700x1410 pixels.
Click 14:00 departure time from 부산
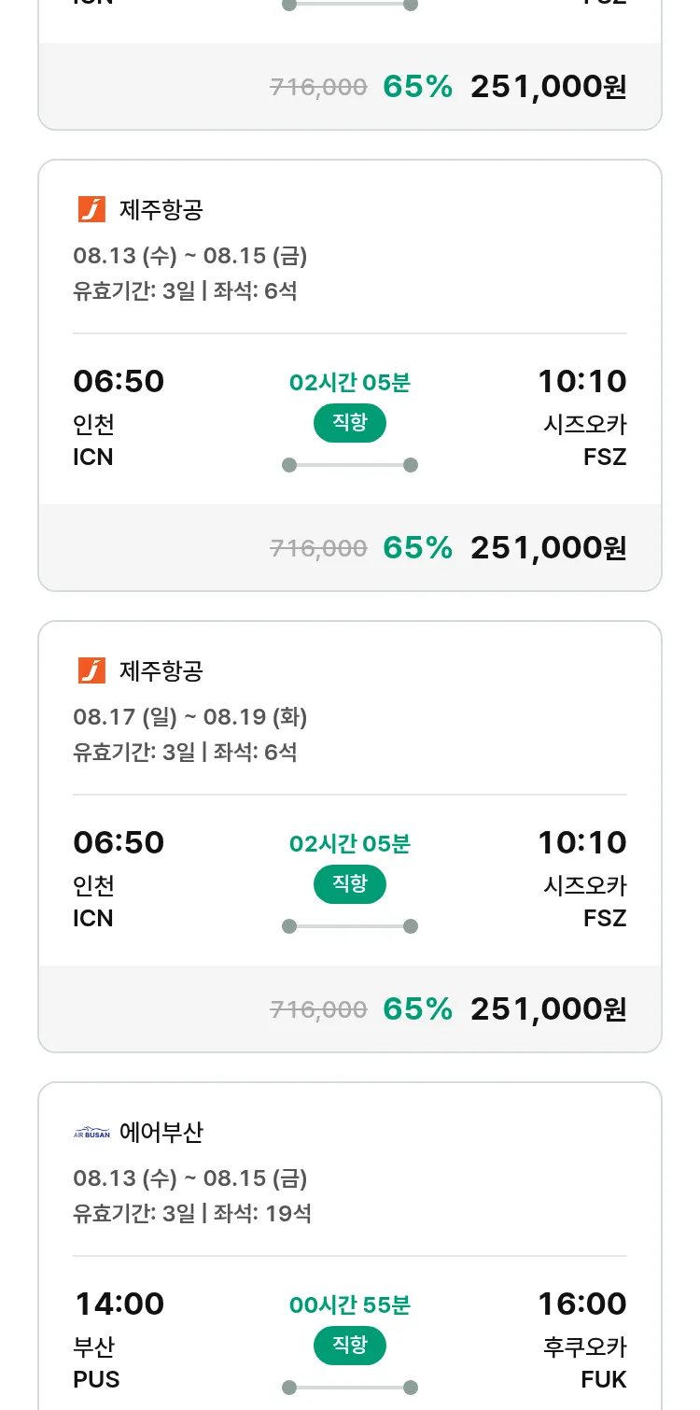pyautogui.click(x=119, y=1304)
